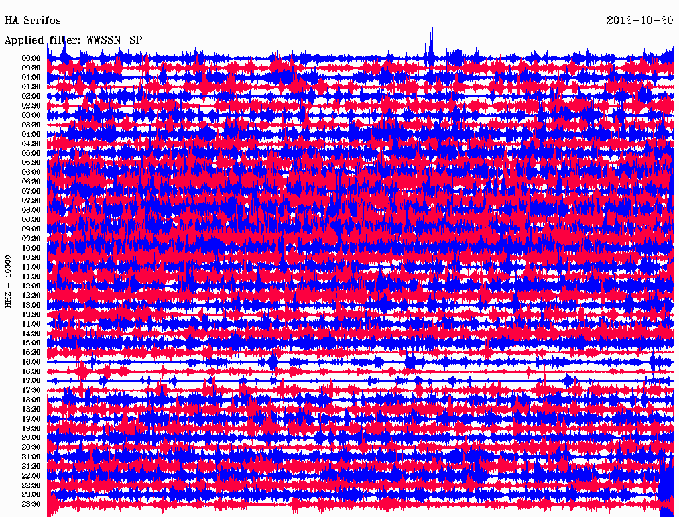Select the 00:00 time label
Viewport: 679px width, 517px height.
coord(31,58)
